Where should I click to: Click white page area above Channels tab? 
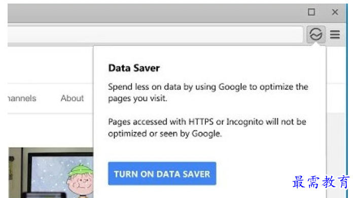point(50,65)
